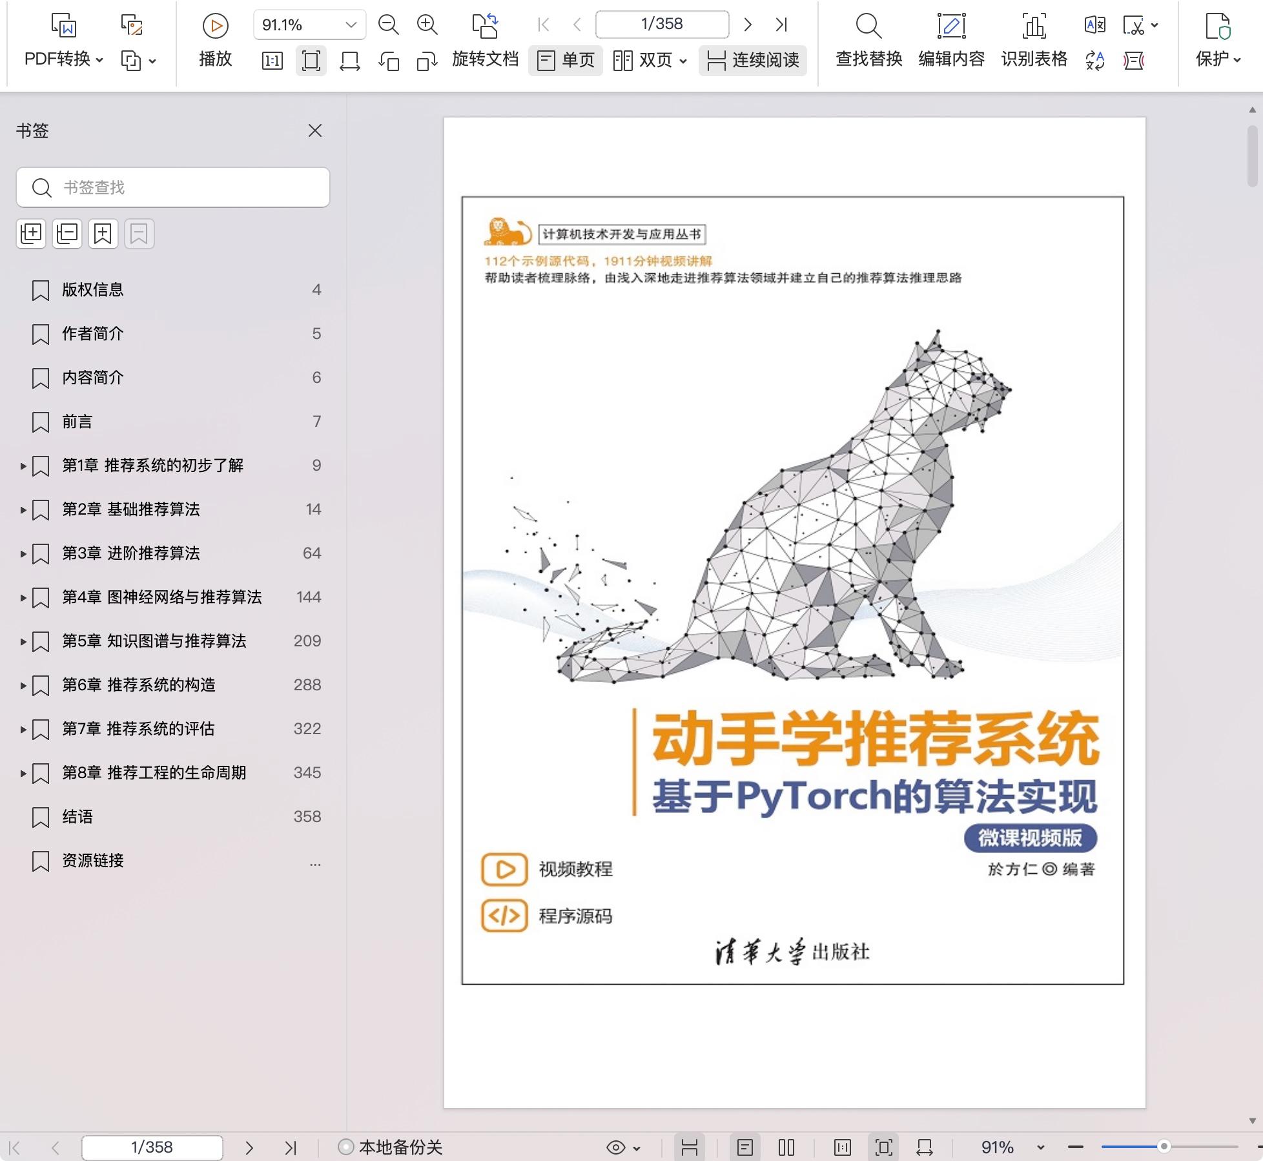Rotate page clockwise
Screen dimensions: 1263x1161
click(427, 61)
